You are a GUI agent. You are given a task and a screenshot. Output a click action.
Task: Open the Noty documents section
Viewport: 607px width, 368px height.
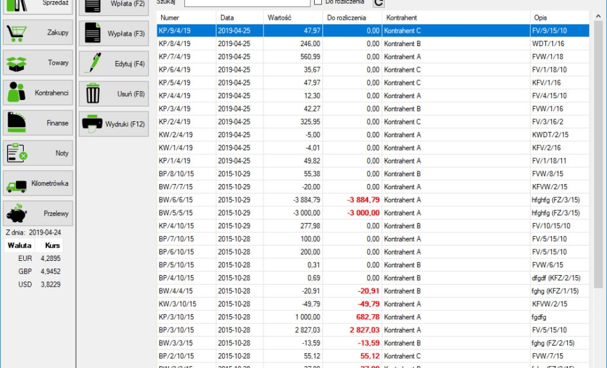[38, 153]
